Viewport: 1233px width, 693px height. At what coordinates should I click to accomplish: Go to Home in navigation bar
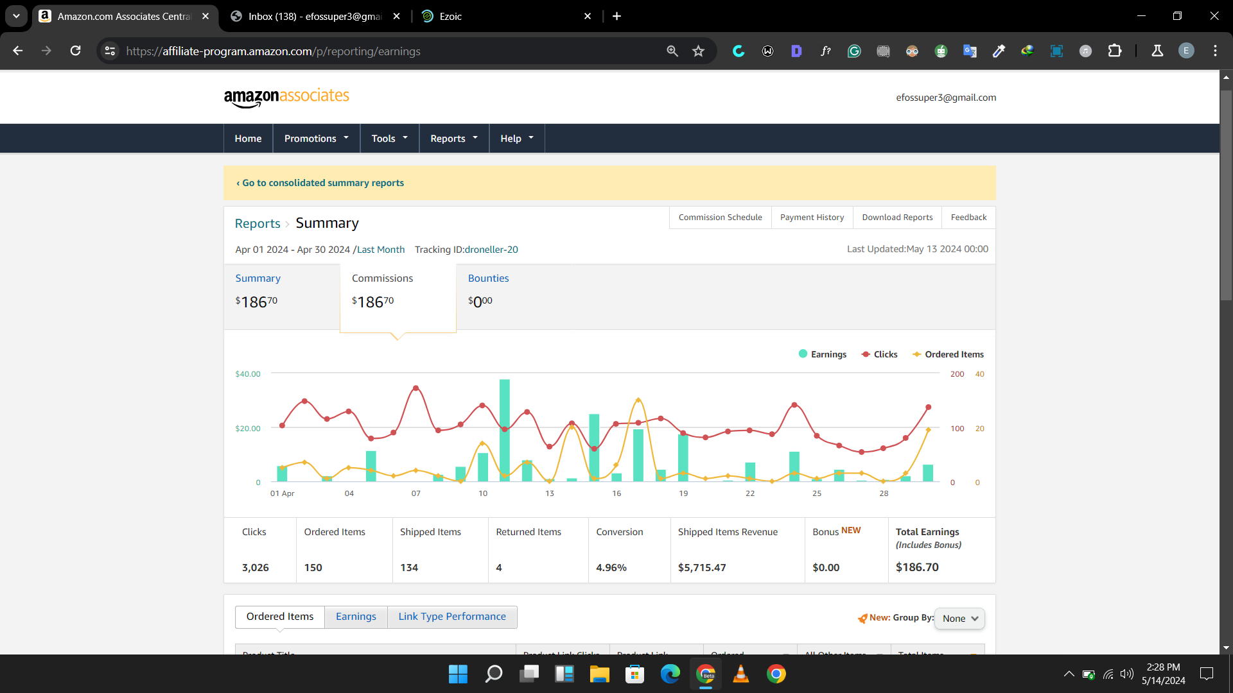click(x=248, y=138)
